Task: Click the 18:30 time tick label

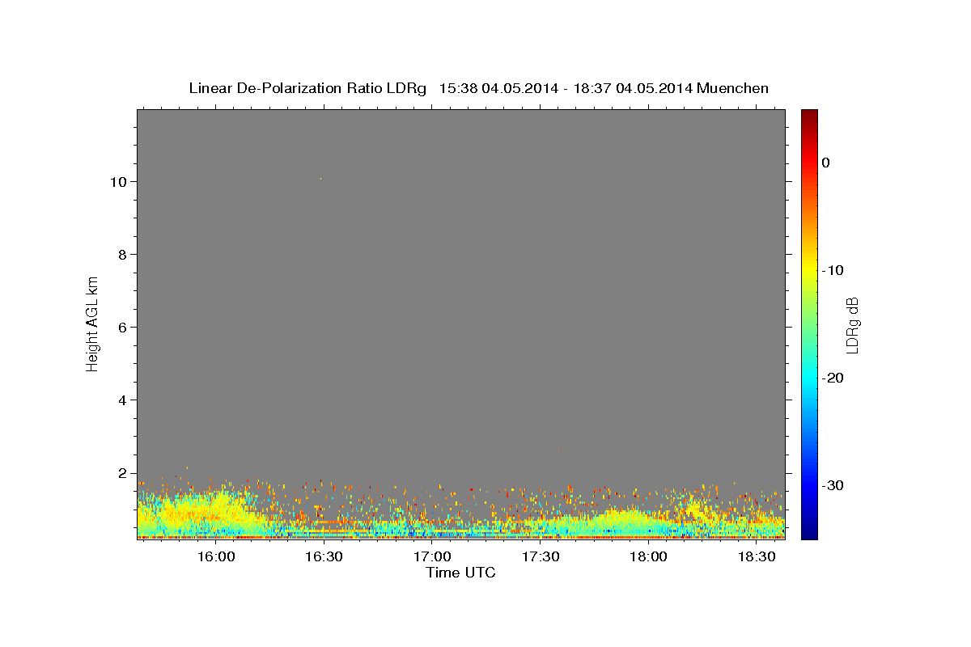Action: (x=757, y=556)
